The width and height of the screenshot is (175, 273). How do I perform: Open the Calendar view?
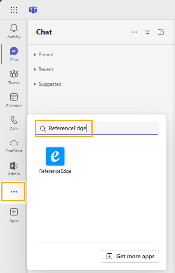14,100
